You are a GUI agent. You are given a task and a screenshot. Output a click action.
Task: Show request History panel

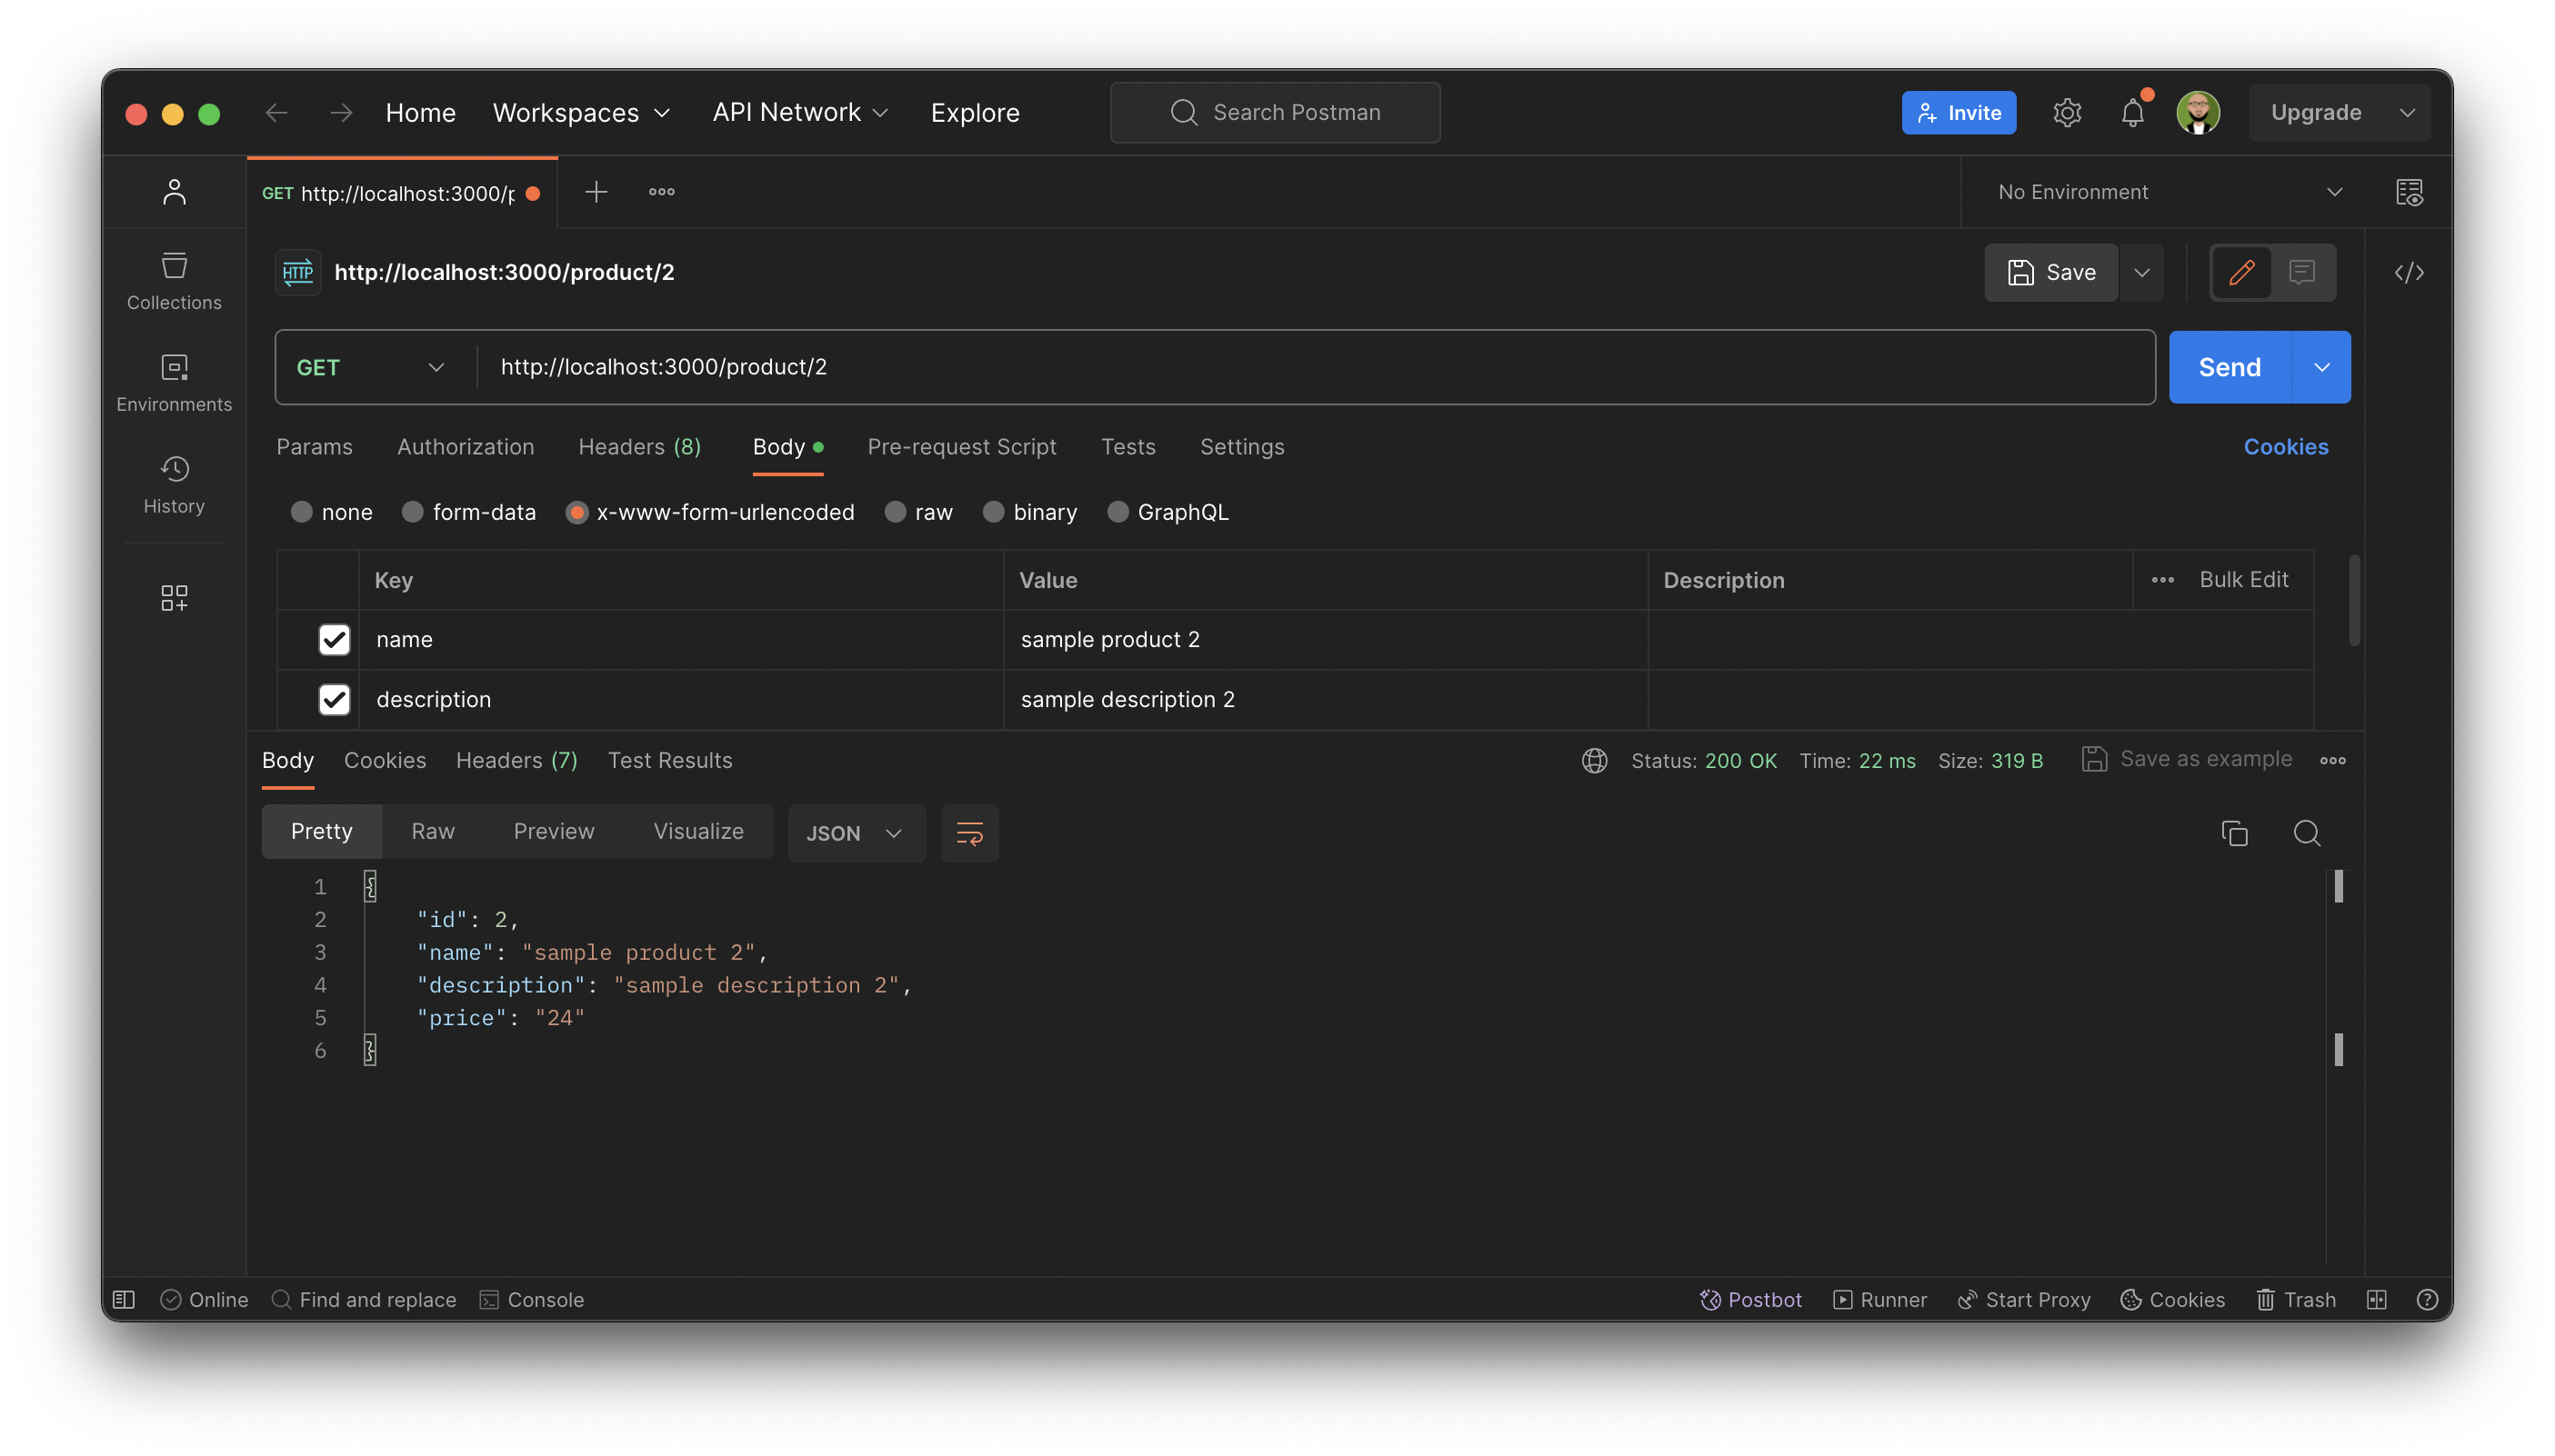point(173,485)
